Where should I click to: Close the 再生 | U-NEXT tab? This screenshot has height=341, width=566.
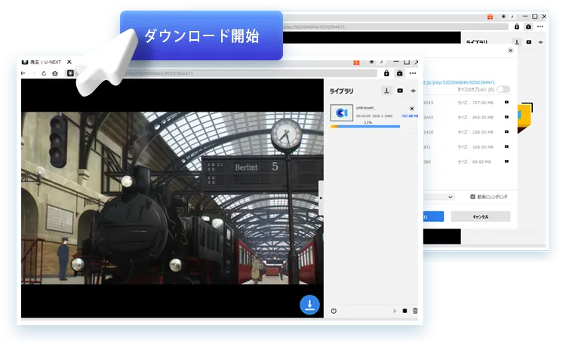pos(69,62)
